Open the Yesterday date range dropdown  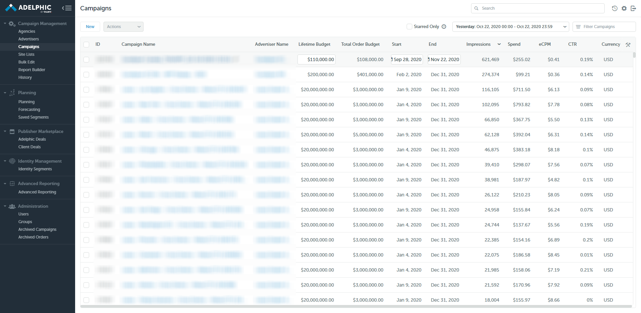click(x=511, y=27)
